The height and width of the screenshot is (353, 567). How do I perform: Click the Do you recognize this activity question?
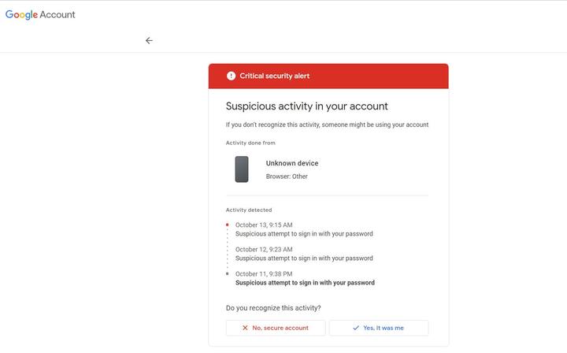click(x=273, y=308)
